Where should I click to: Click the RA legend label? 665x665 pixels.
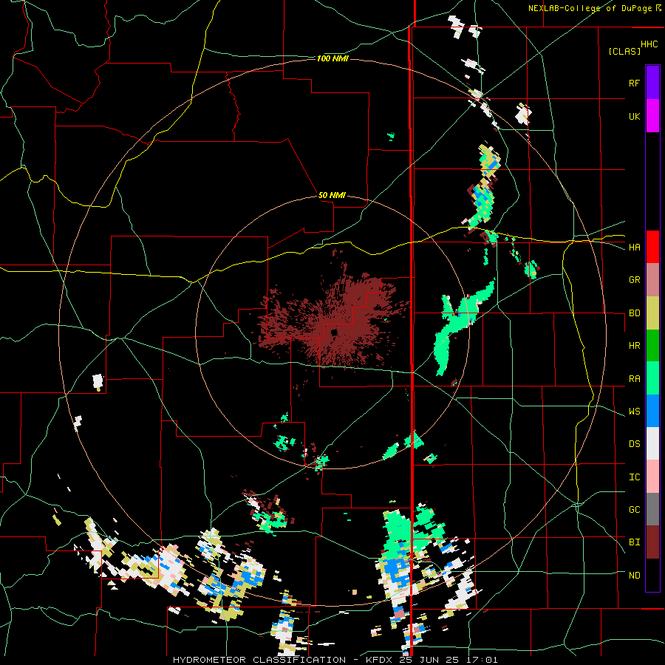coord(634,379)
